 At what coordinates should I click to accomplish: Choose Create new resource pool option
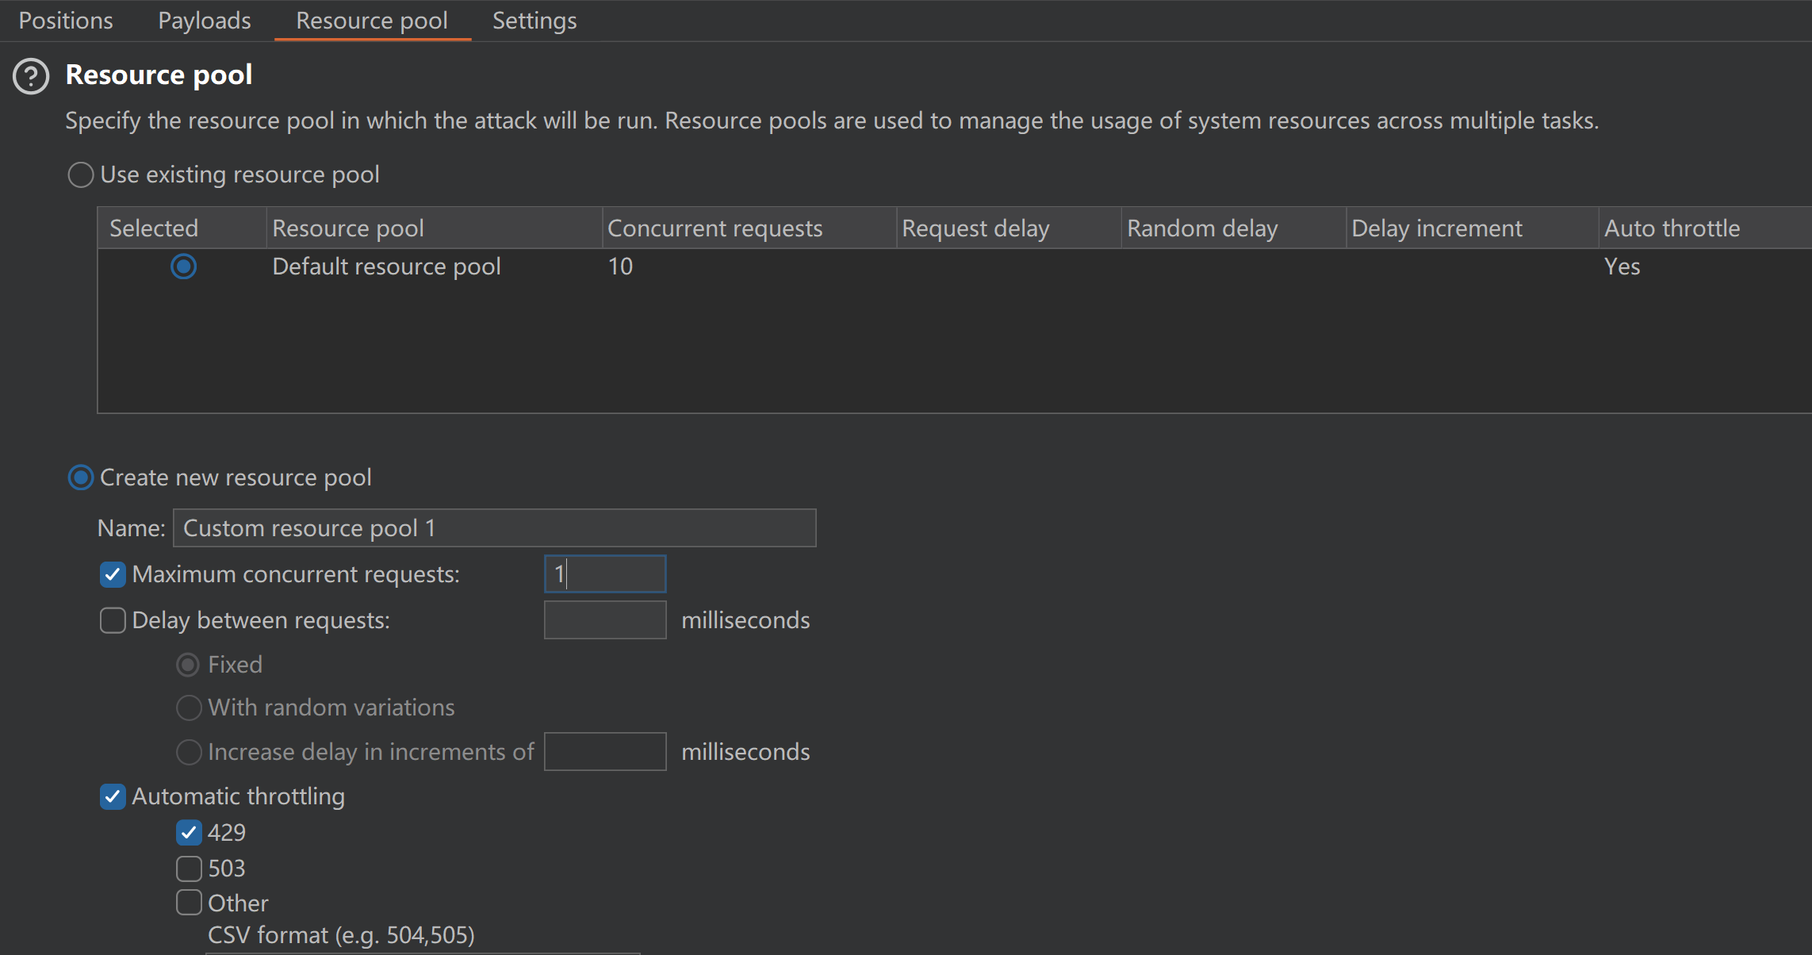pos(81,477)
